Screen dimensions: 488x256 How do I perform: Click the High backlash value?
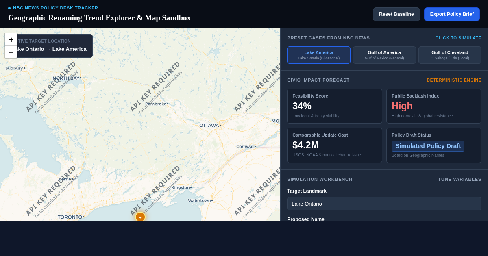(x=402, y=106)
